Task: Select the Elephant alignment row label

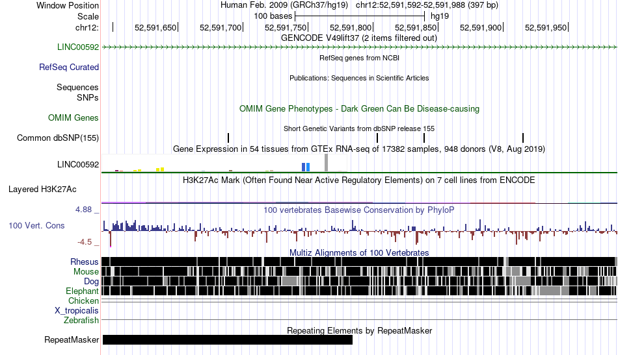Action: click(82, 291)
